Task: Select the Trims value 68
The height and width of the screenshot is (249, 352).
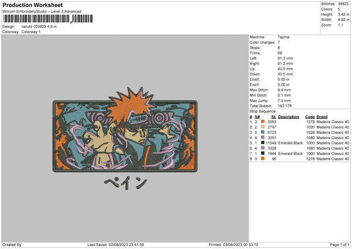Action: tap(280, 53)
